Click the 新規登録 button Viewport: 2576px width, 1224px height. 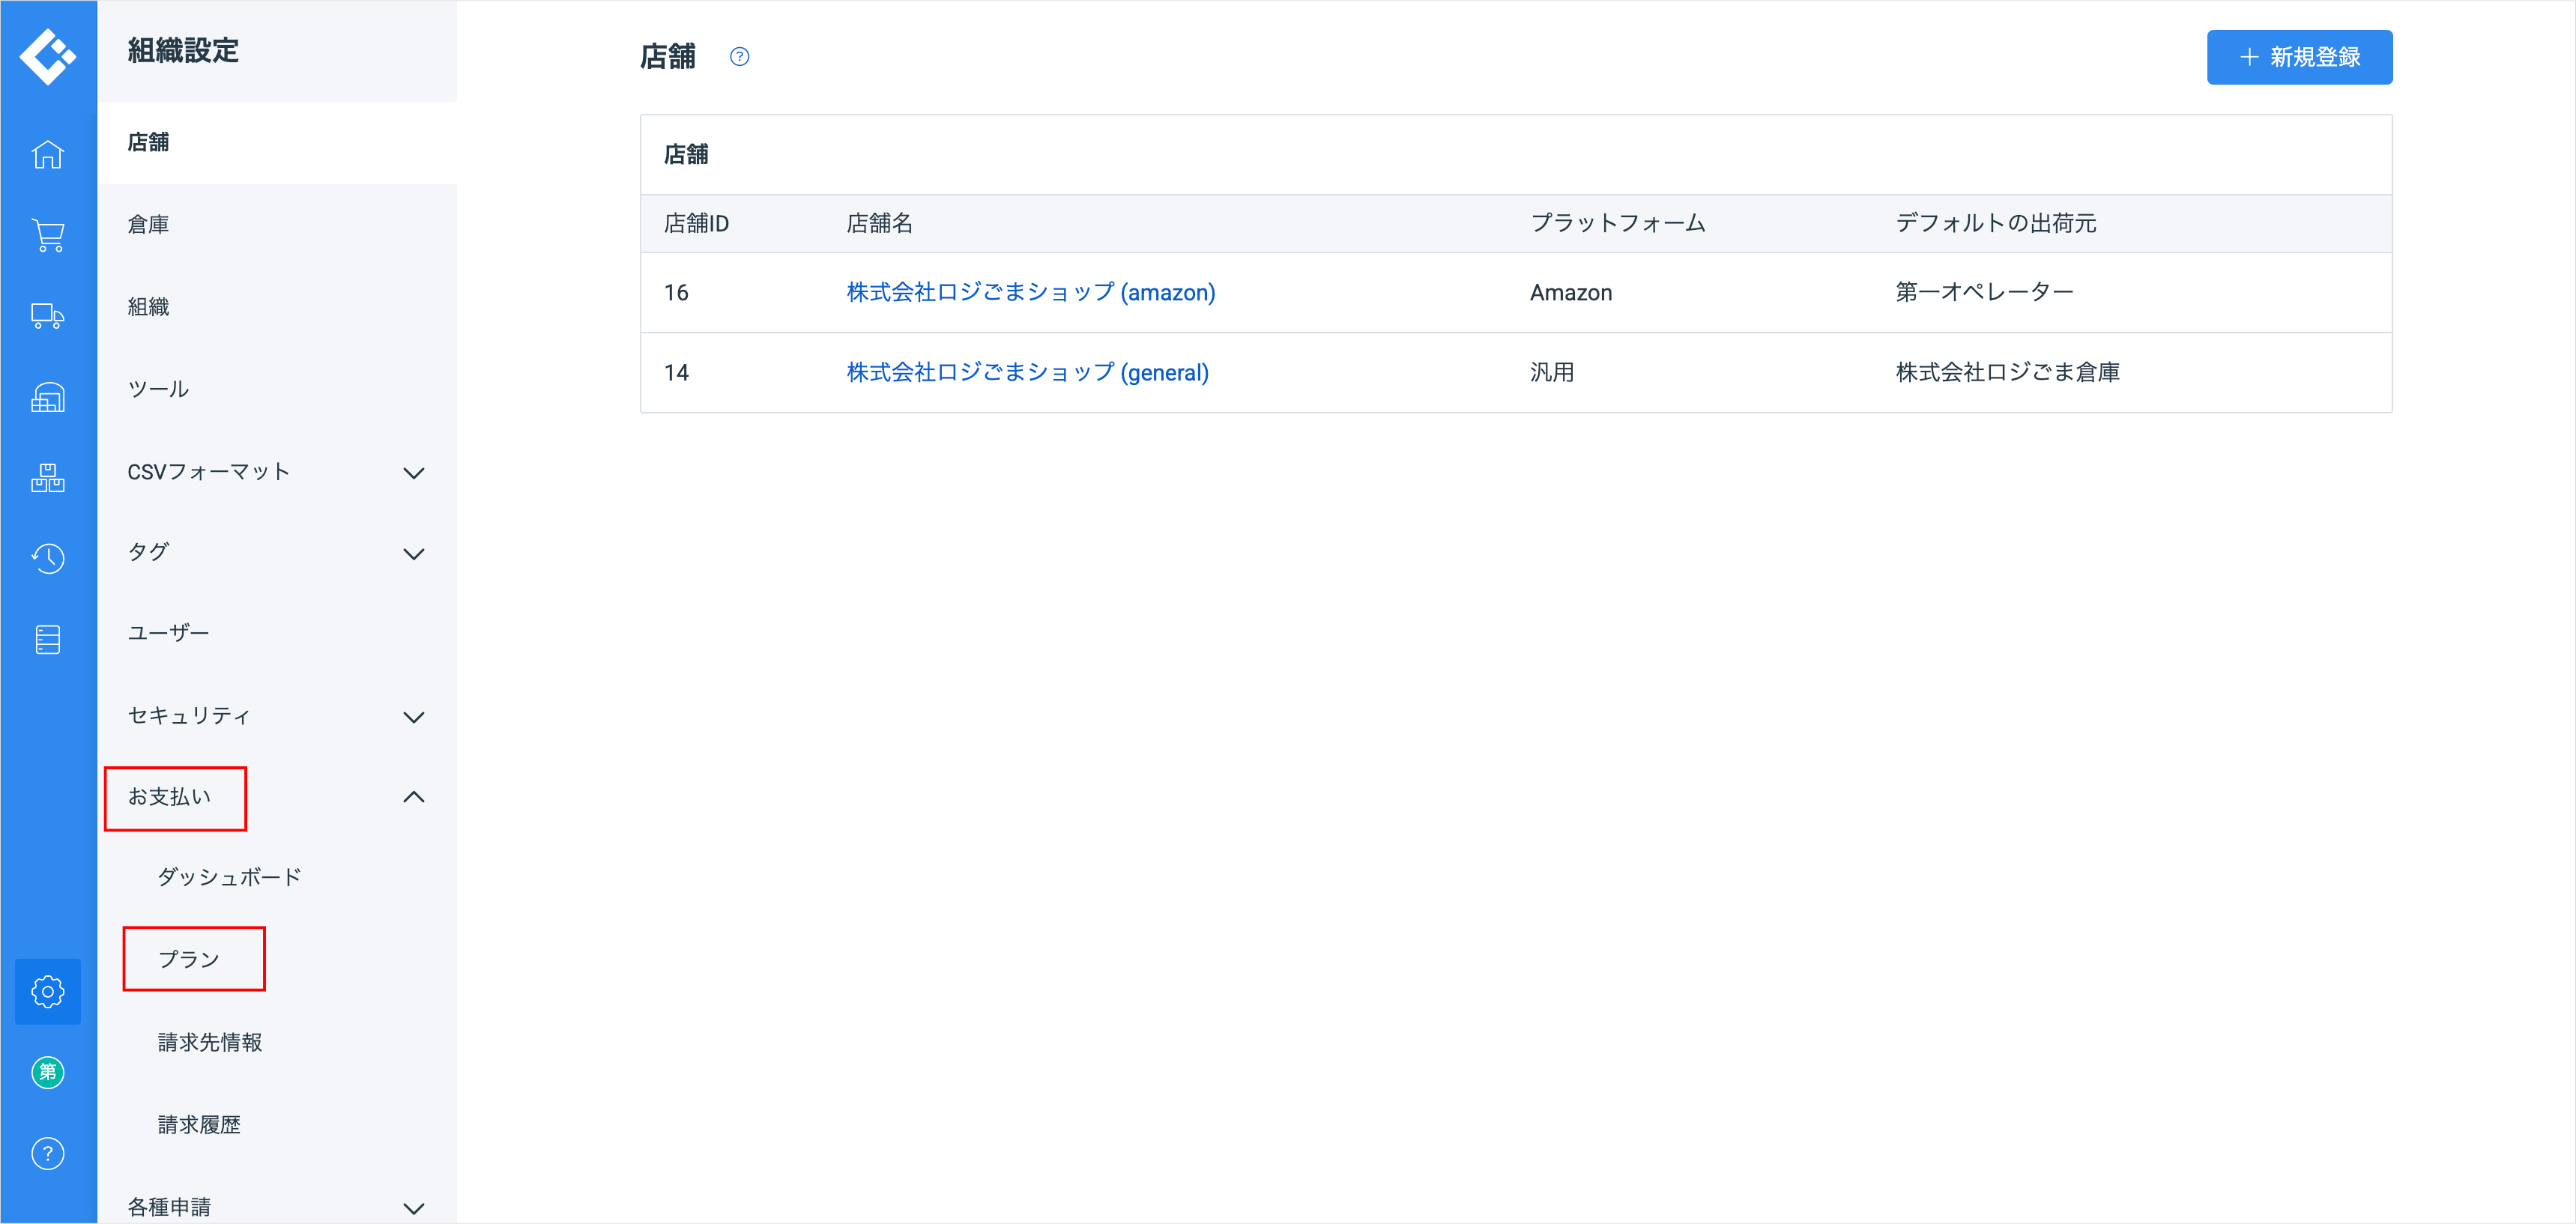tap(2299, 57)
